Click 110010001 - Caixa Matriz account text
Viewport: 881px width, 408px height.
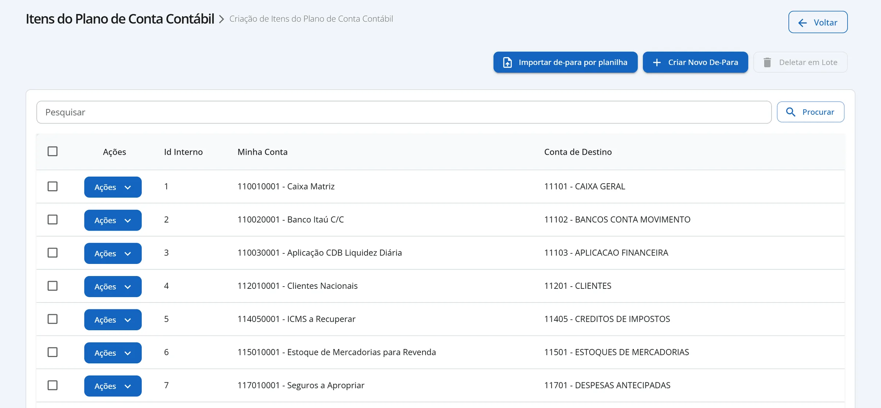[x=286, y=186]
